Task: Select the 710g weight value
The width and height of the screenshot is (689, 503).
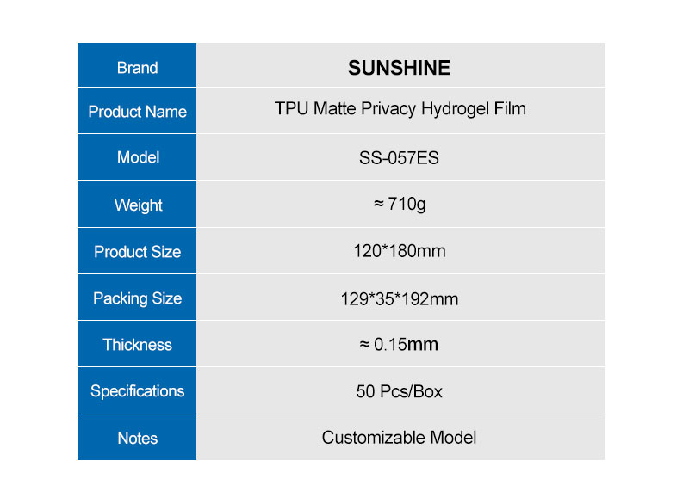Action: point(407,205)
